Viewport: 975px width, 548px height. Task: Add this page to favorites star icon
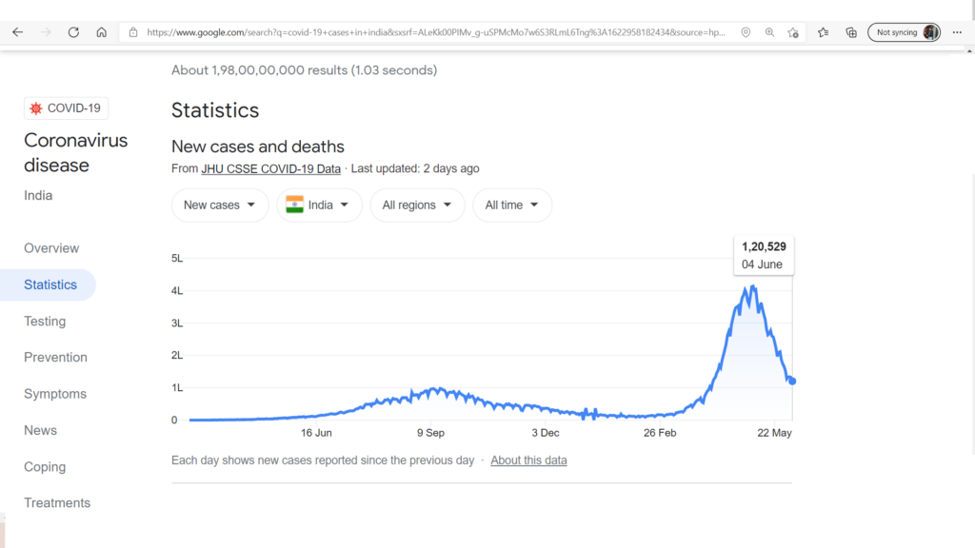coord(793,32)
